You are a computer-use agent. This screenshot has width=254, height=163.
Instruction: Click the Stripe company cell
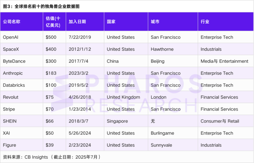tap(9, 109)
